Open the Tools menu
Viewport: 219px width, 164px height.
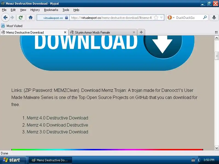point(66,10)
